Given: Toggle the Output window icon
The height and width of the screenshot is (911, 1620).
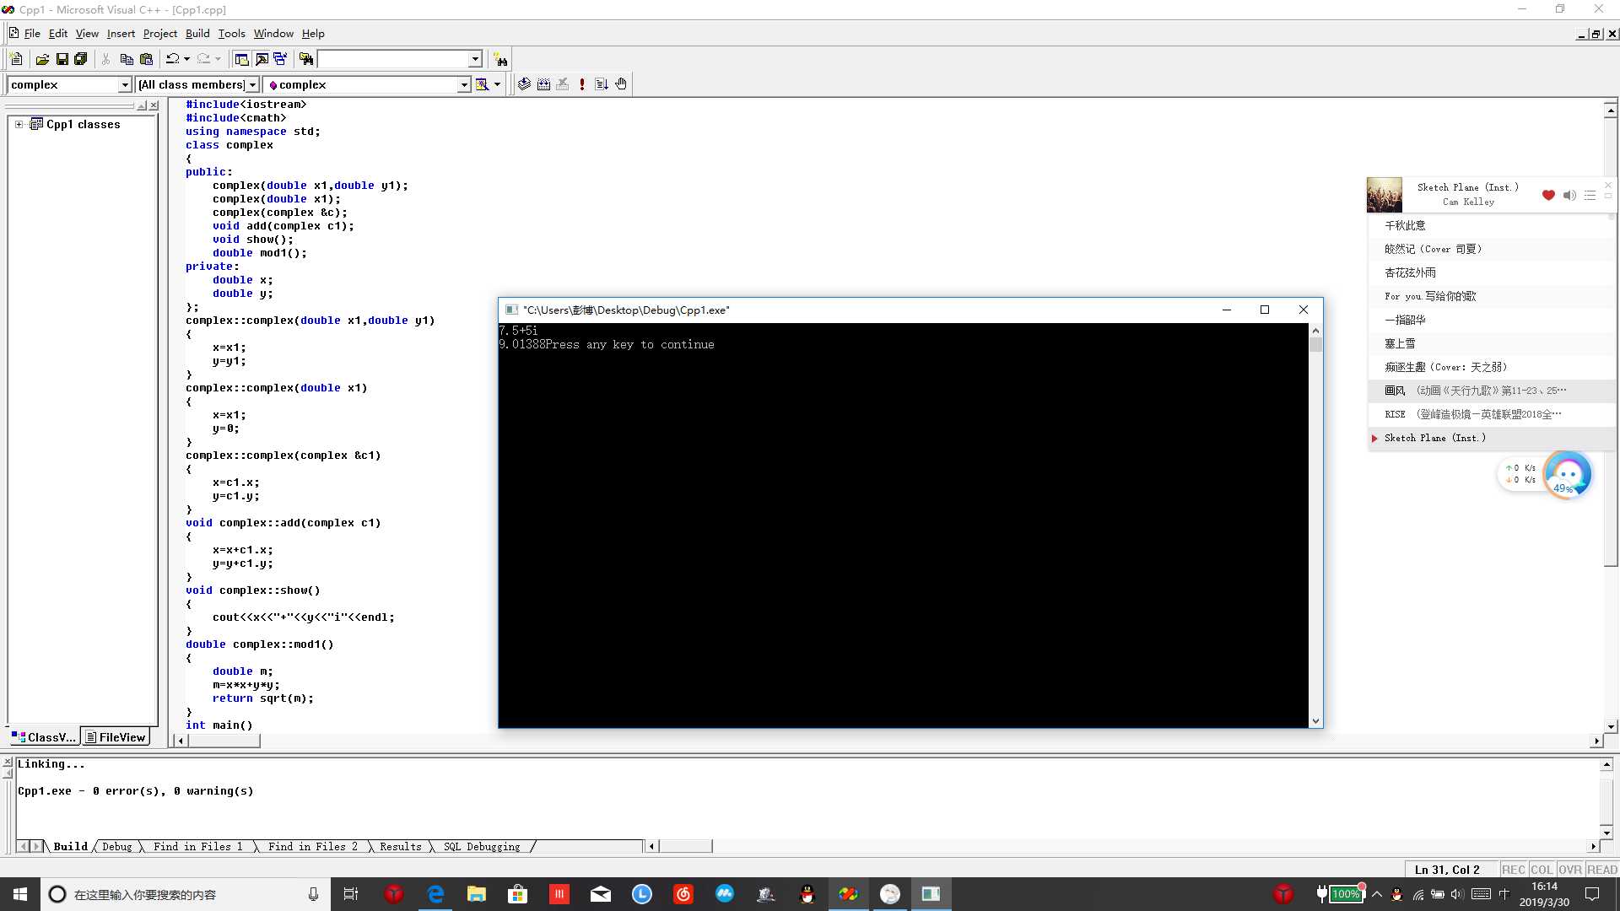Looking at the screenshot, I should tap(262, 59).
